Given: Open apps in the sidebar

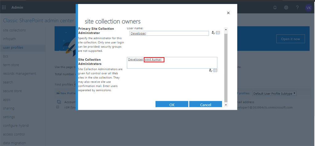Looking at the screenshot, I should click(x=7, y=99).
